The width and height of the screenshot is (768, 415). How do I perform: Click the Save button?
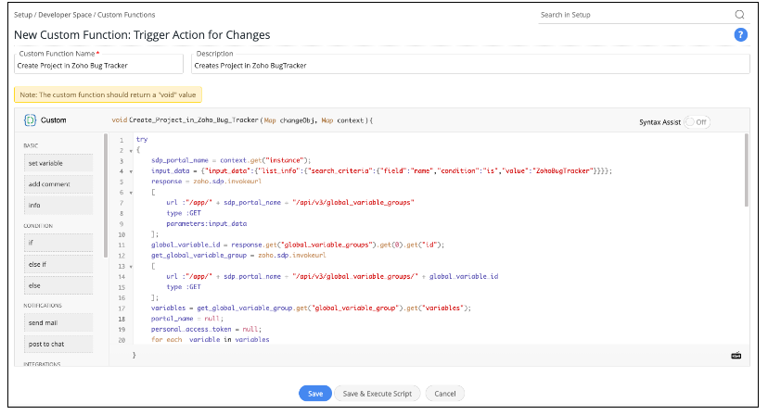[315, 394]
